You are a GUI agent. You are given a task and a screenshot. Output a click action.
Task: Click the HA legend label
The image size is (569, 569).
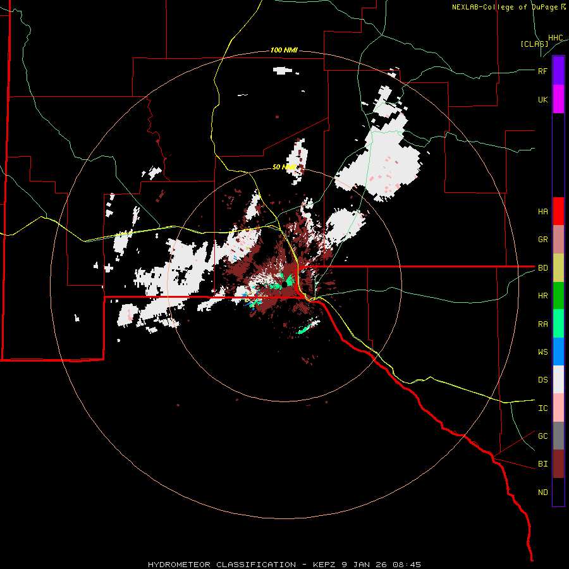point(542,212)
